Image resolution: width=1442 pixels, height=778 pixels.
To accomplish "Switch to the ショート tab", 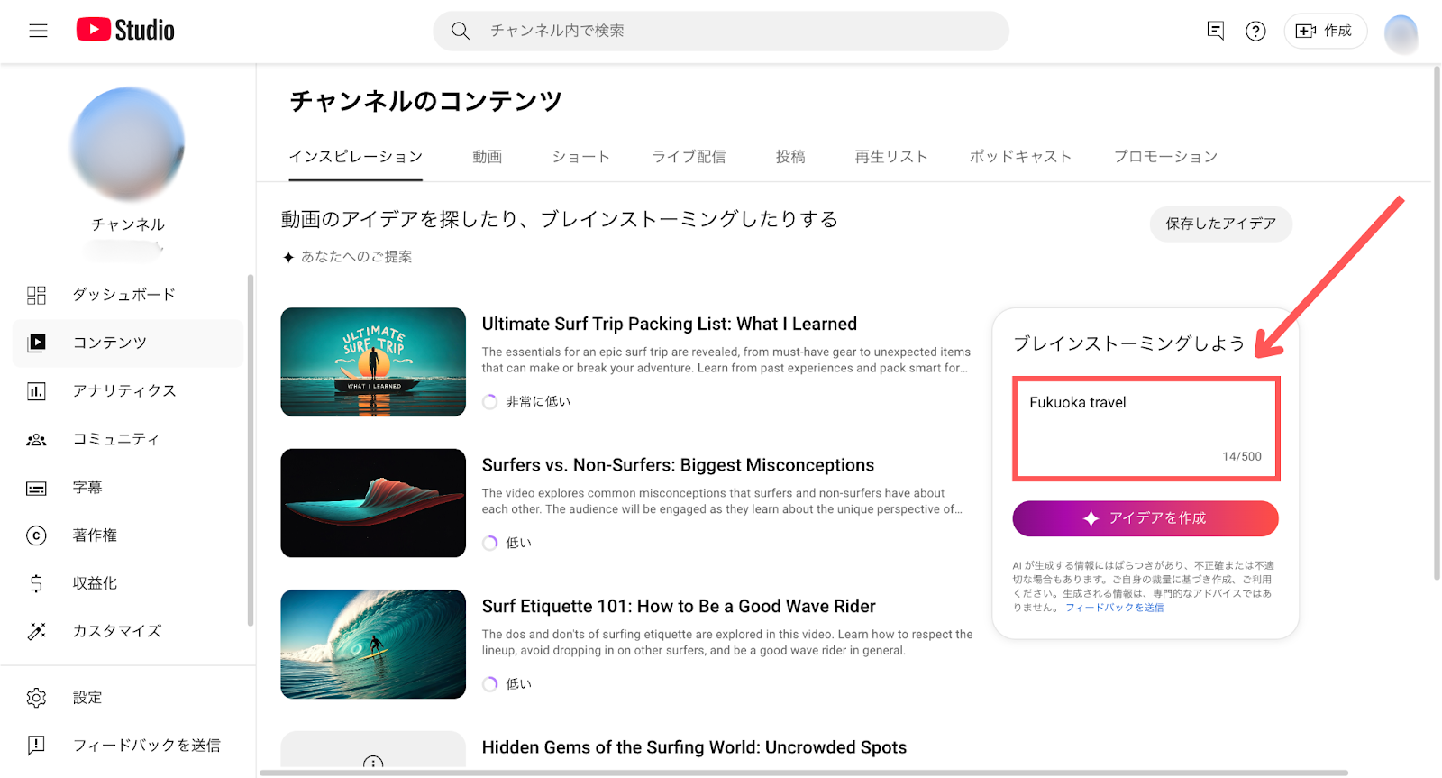I will pyautogui.click(x=581, y=157).
